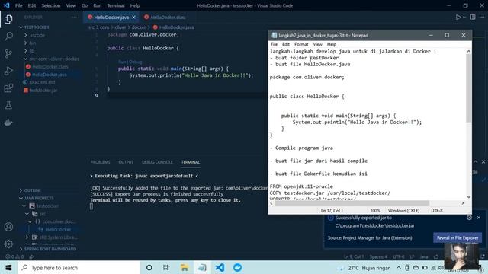
Task: Click the Notepad horizontal scrollbar thumb
Action: (x=352, y=203)
